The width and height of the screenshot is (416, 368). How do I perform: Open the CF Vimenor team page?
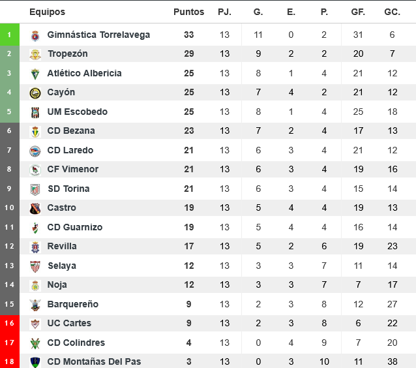coord(73,169)
